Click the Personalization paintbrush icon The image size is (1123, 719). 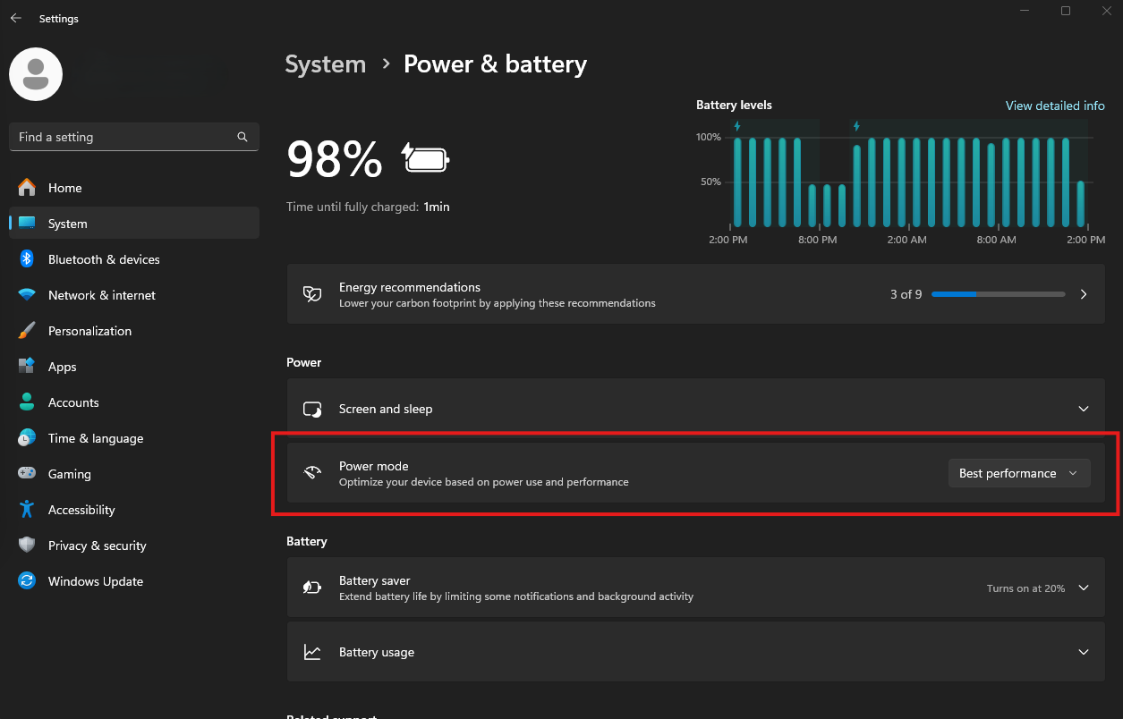(27, 331)
